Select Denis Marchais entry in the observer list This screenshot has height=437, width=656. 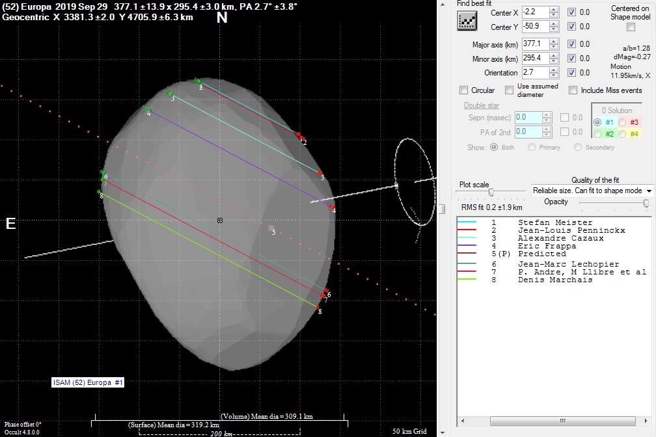(x=554, y=280)
